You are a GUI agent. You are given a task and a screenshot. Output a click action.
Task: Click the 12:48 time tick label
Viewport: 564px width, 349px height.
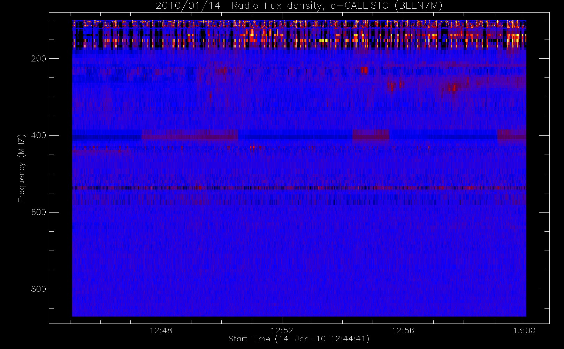pyautogui.click(x=161, y=331)
